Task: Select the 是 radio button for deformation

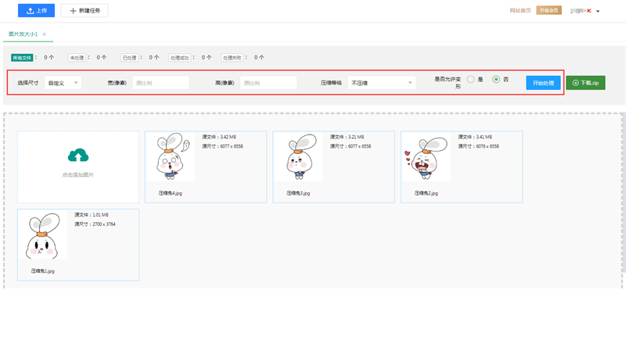Action: (x=471, y=80)
